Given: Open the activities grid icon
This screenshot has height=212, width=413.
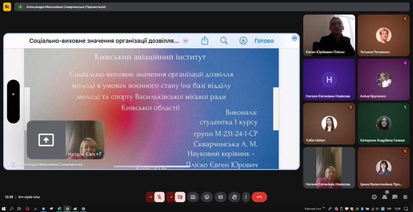Looking at the screenshot, I should coord(405,197).
